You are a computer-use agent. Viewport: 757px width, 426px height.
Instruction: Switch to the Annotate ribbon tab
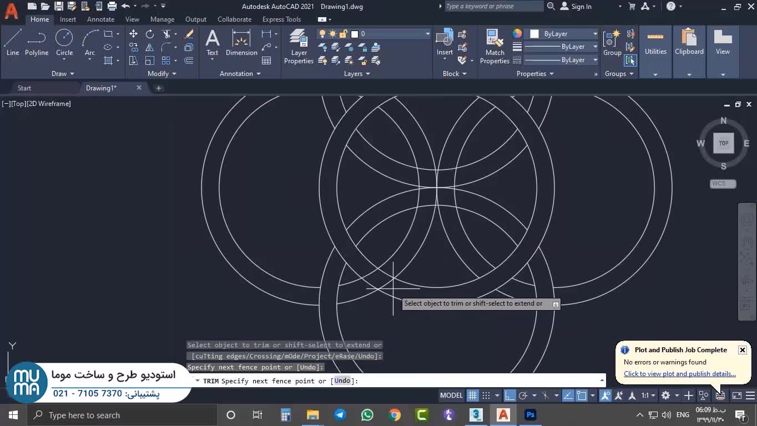coord(100,19)
